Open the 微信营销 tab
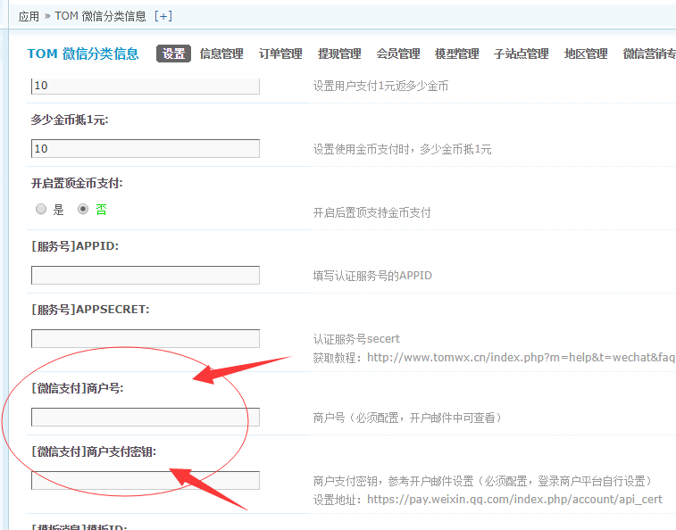This screenshot has width=676, height=530. [x=648, y=54]
